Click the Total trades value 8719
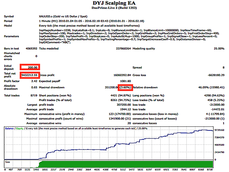This screenshot has height=172, width=229. click(34, 96)
